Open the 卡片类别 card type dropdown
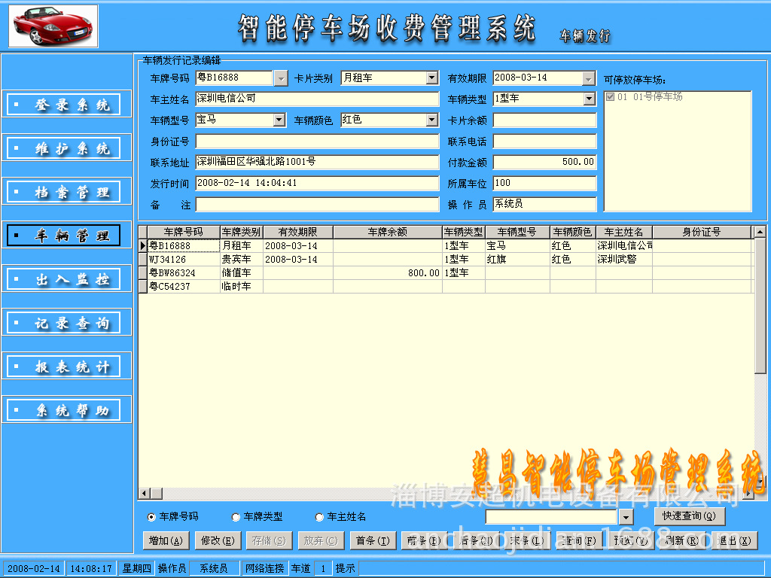Viewport: 771px width, 578px height. (x=431, y=78)
